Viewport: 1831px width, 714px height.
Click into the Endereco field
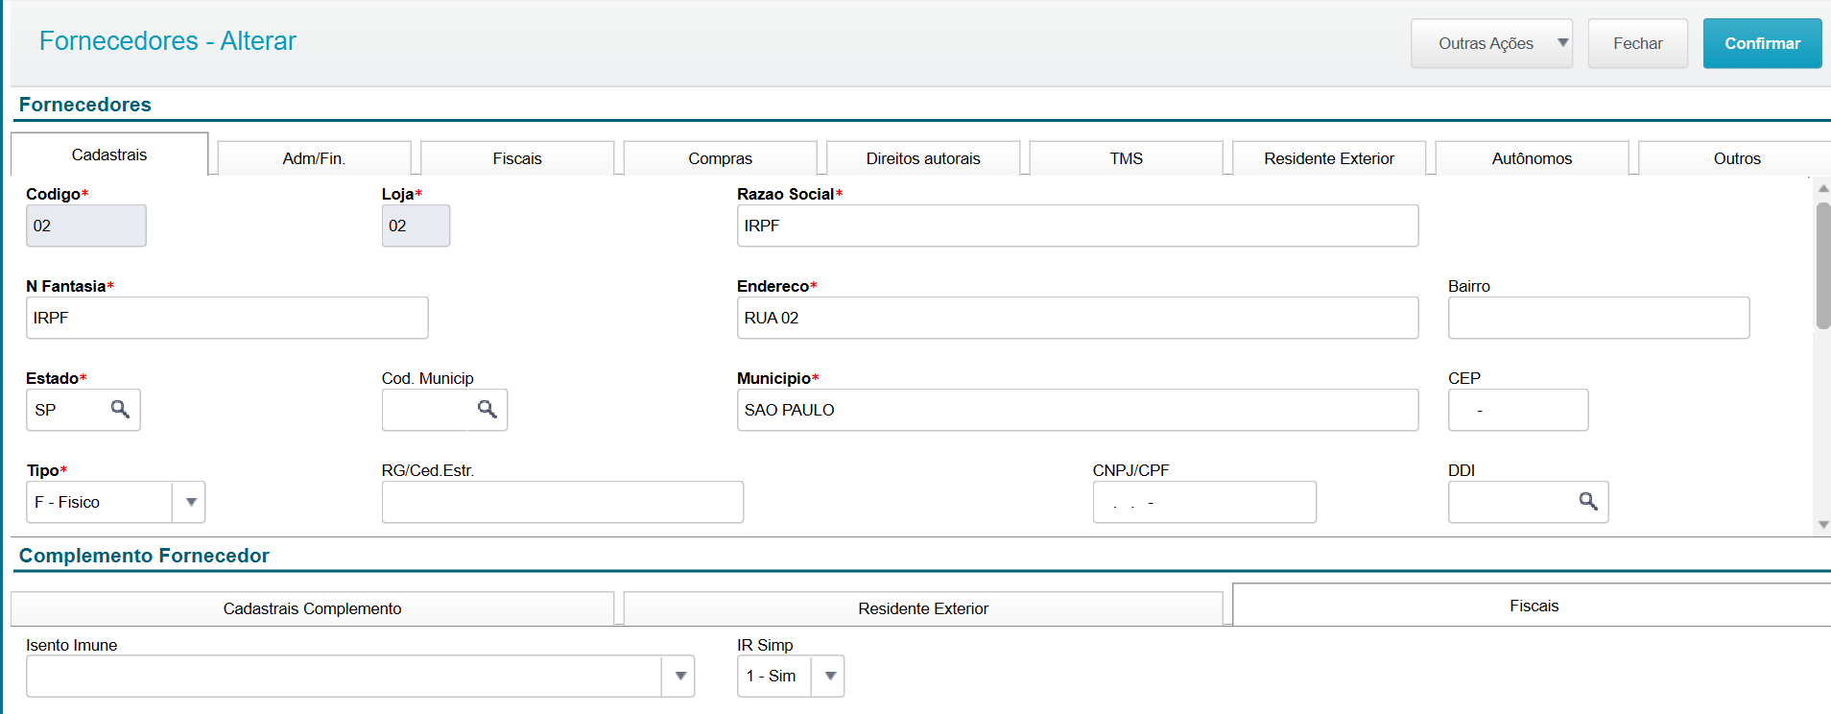[1078, 318]
